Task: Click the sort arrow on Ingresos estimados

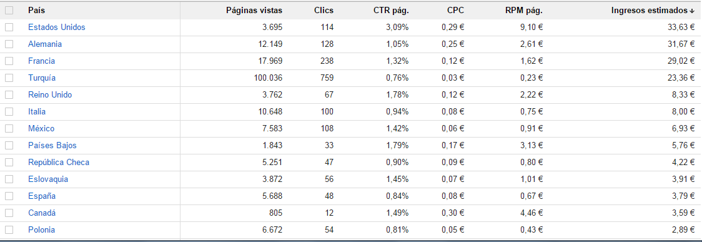Action: coord(692,11)
